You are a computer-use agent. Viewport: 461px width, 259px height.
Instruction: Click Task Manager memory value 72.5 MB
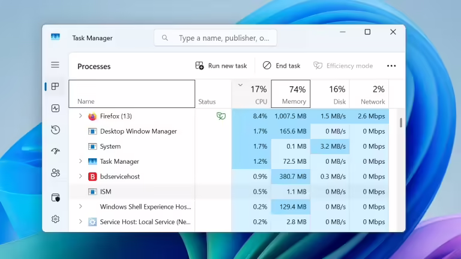click(295, 161)
